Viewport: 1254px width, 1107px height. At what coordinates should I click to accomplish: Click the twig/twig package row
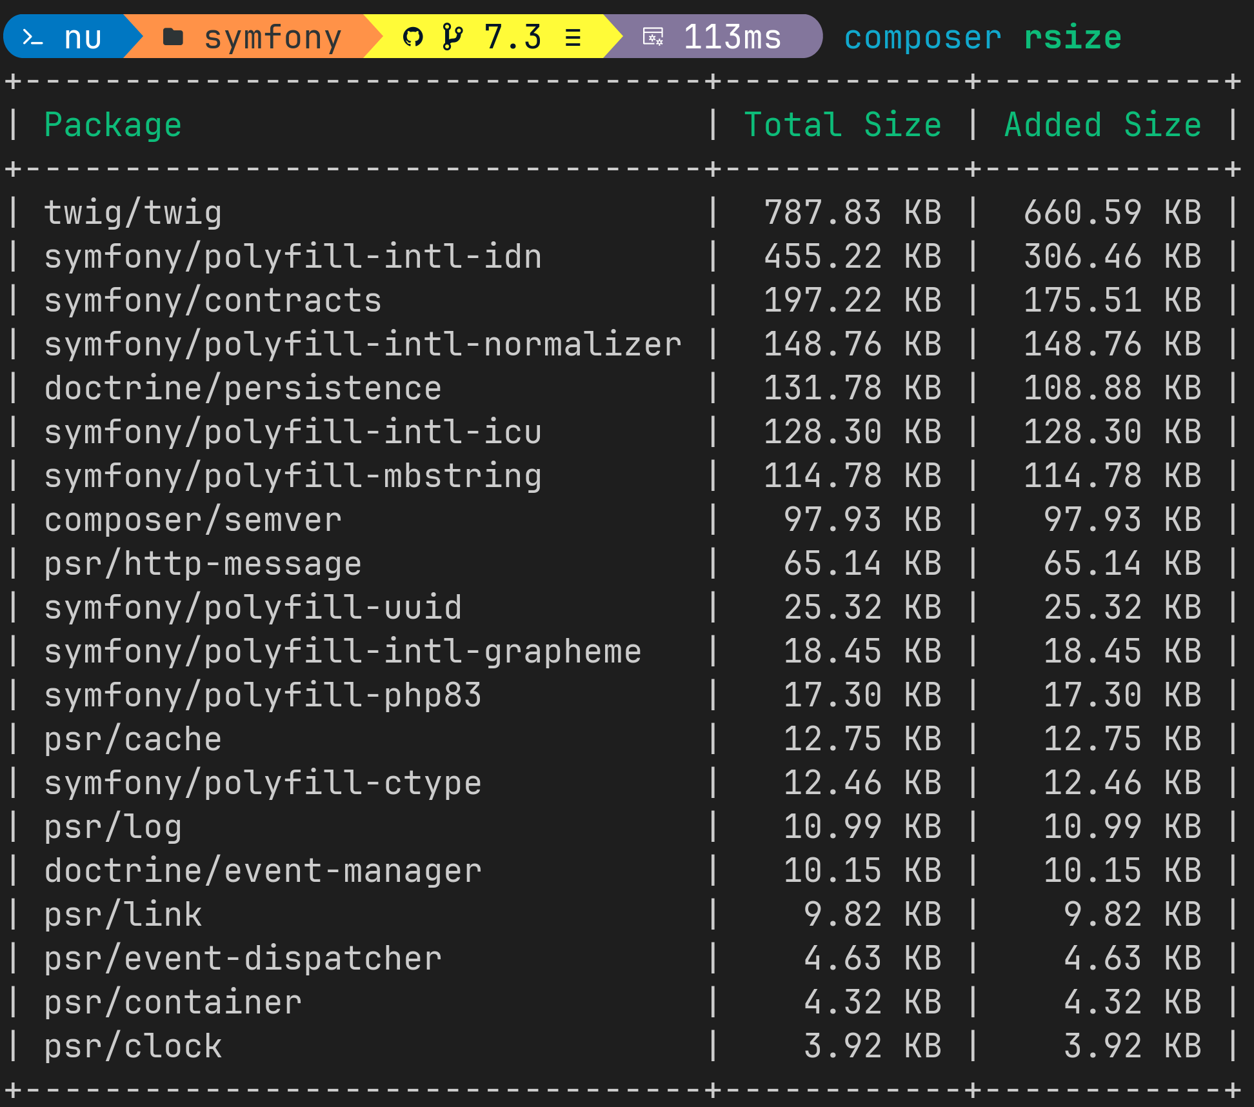coord(133,213)
